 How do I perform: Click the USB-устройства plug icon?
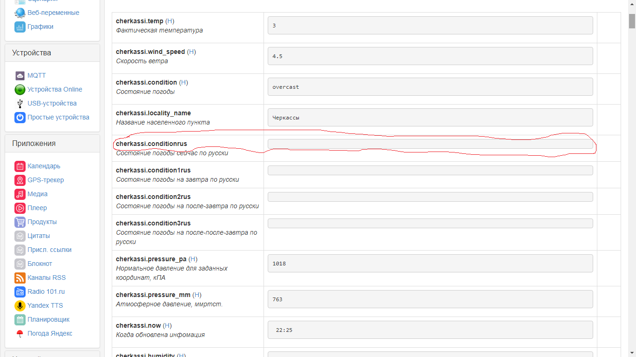point(20,103)
